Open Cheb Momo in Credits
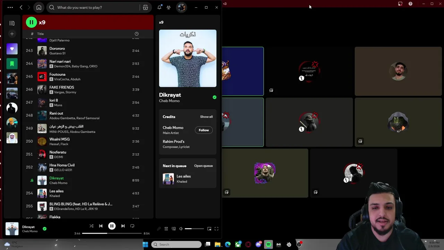This screenshot has height=250, width=444. [x=173, y=128]
